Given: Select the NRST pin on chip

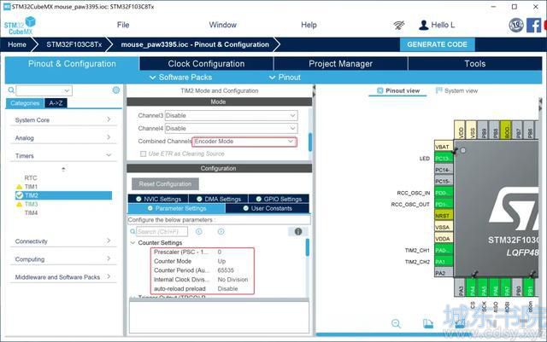Looking at the screenshot, I should tap(444, 216).
